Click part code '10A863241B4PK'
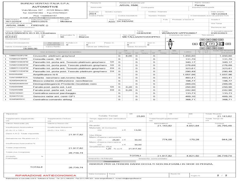The width and height of the screenshot is (241, 181). pyautogui.click(x=18, y=59)
